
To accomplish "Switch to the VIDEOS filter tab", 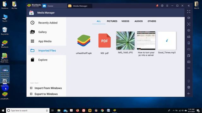I will 125,21.
